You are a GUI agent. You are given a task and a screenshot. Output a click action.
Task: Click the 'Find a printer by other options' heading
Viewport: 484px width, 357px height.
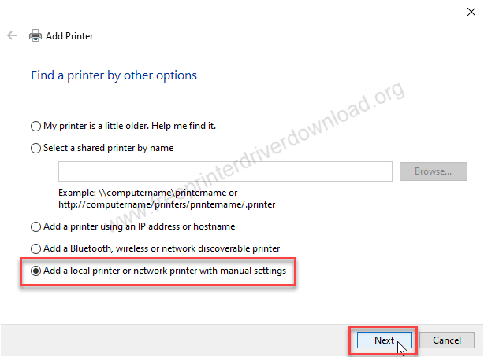point(114,75)
